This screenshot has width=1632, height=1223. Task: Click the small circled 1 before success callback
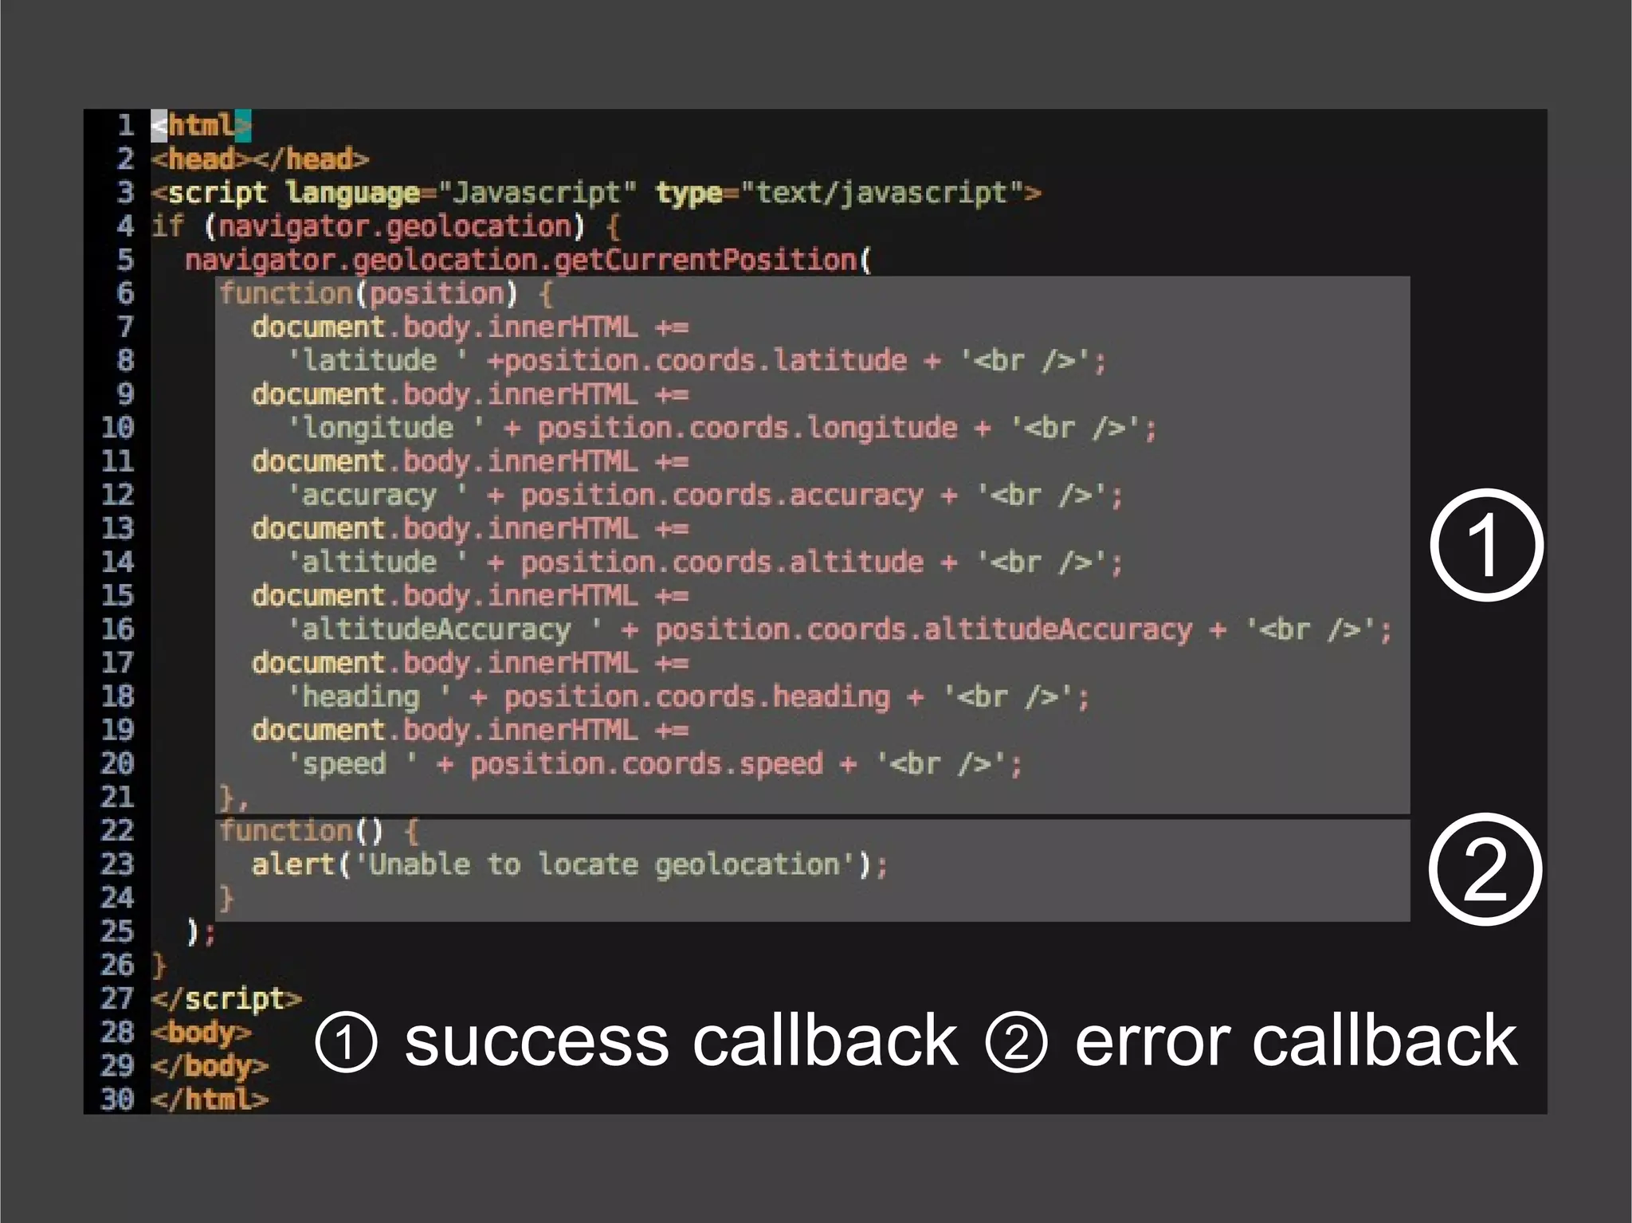346,1041
